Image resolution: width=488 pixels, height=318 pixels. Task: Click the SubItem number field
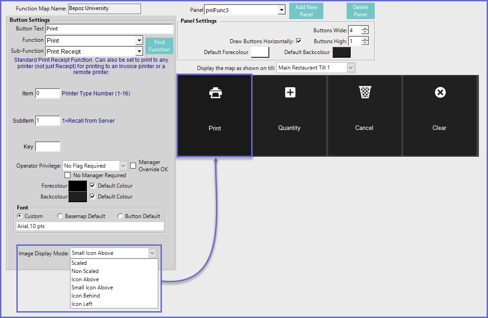pos(48,120)
